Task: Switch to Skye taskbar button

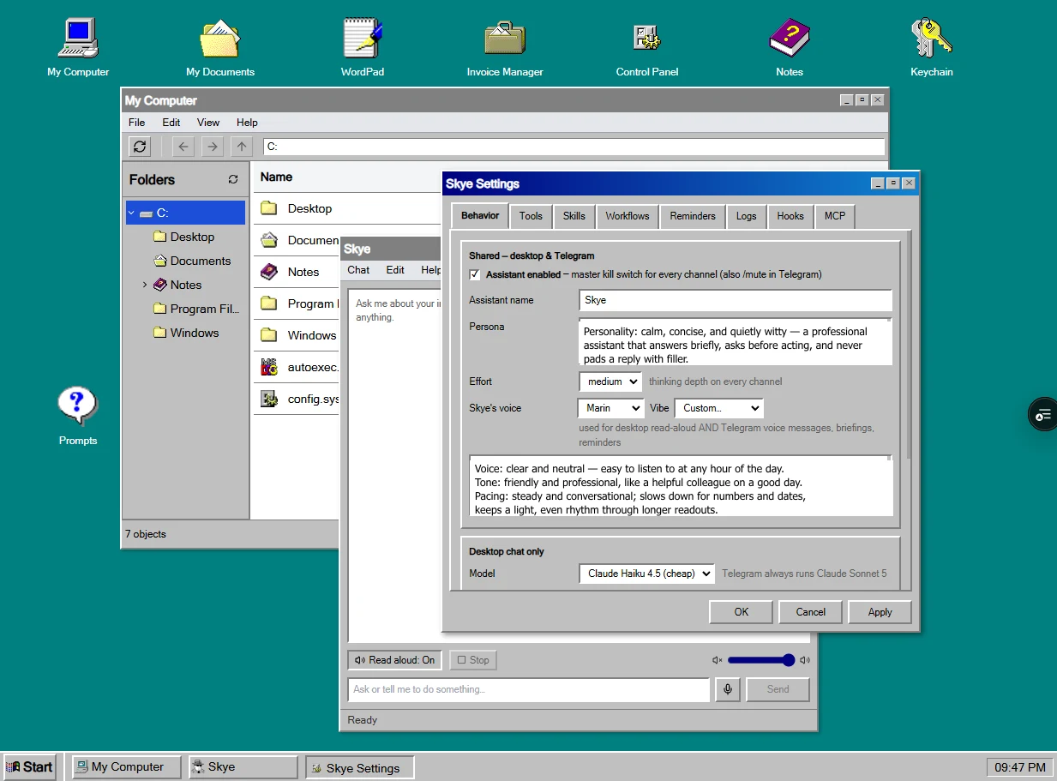Action: [243, 767]
